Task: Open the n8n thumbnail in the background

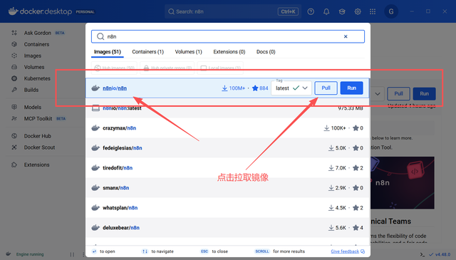Action: (x=403, y=183)
